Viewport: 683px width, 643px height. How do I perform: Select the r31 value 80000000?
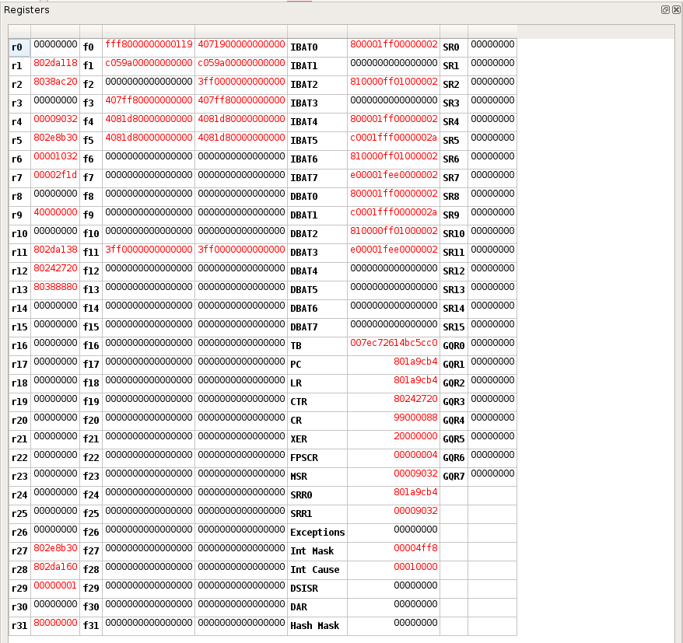coord(55,623)
